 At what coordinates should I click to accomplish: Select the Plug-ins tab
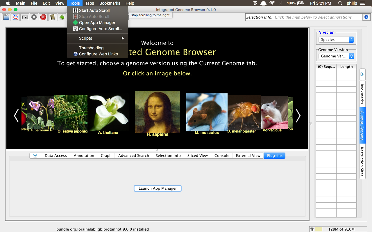[275, 156]
